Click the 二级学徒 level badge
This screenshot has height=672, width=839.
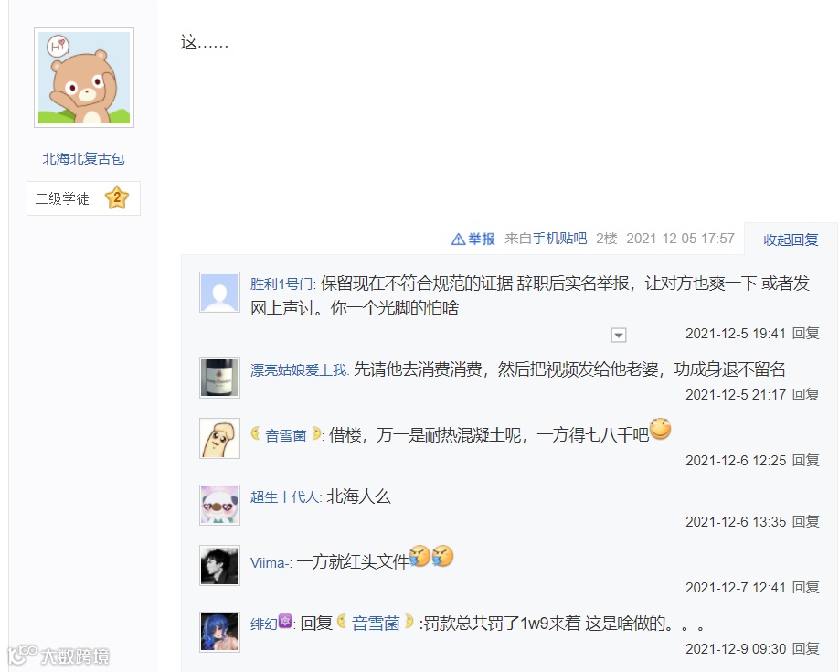click(x=83, y=198)
